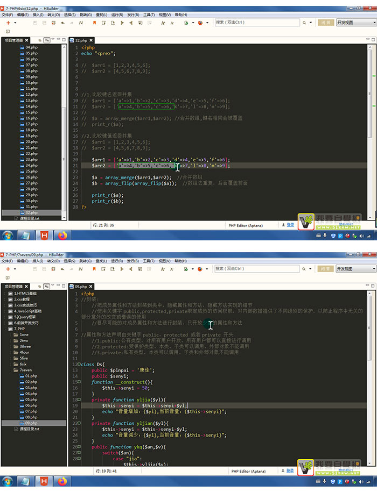The height and width of the screenshot is (492, 377).
Task: Click the orange bookmark icon in 09.php window
Action: [x=94, y=269]
